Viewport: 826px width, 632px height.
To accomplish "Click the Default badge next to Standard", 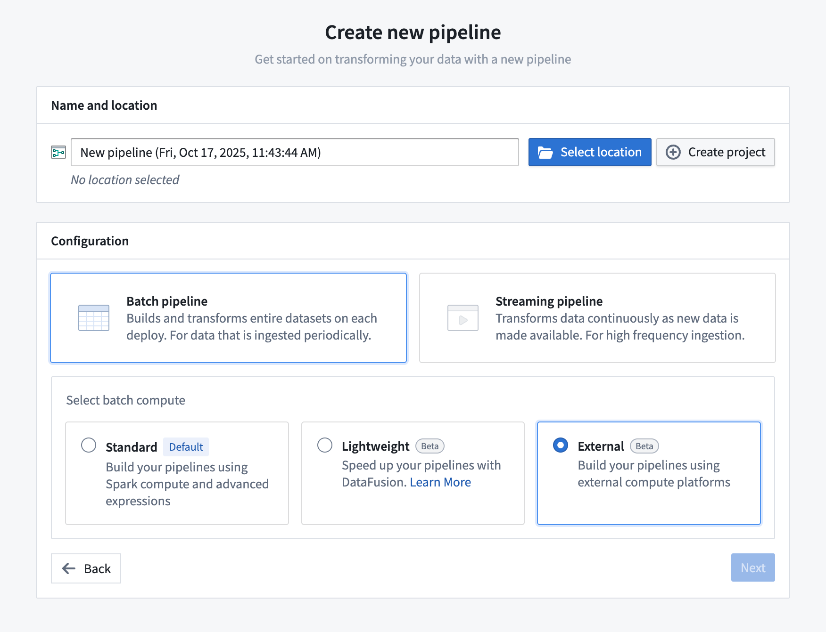I will pyautogui.click(x=186, y=446).
